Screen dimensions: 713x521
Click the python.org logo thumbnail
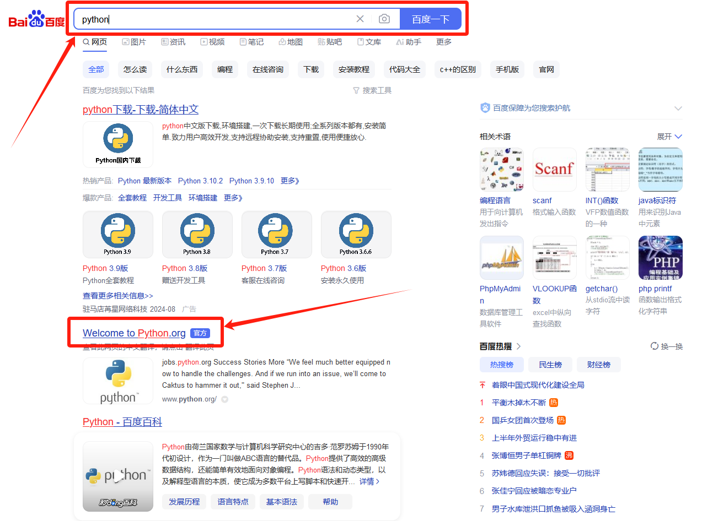pyautogui.click(x=118, y=381)
